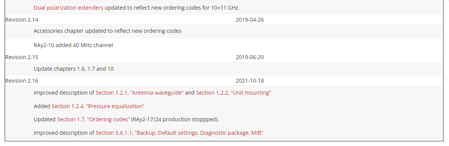Click the RAy2-17/24 production stoppped note
The image size is (449, 146).
pyautogui.click(x=175, y=119)
